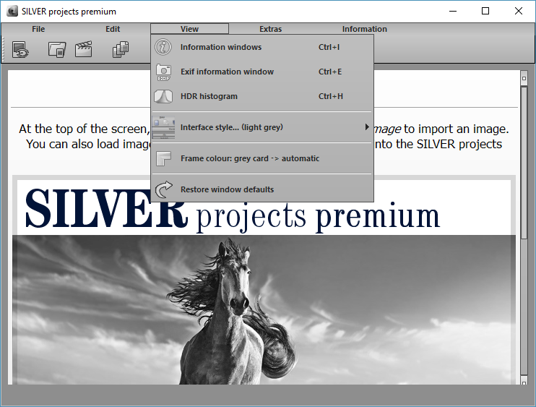The width and height of the screenshot is (536, 407).
Task: Click the Exif camera icon
Action: (163, 72)
